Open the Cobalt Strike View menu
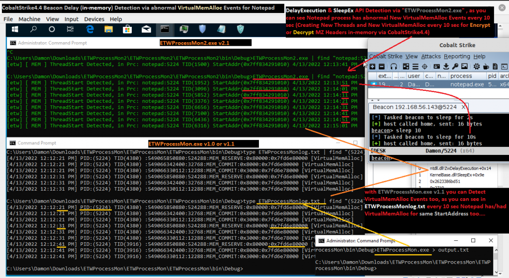The height and width of the screenshot is (278, 509). pyautogui.click(x=411, y=57)
